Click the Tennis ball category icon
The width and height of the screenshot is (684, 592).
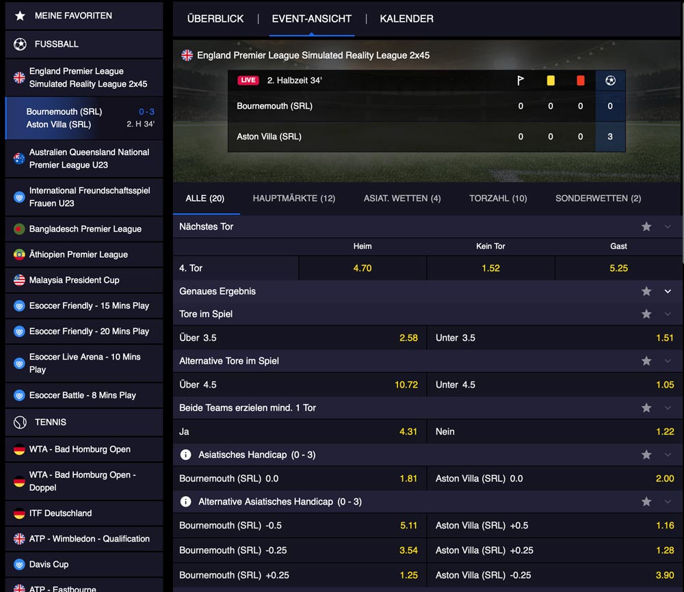coord(20,422)
